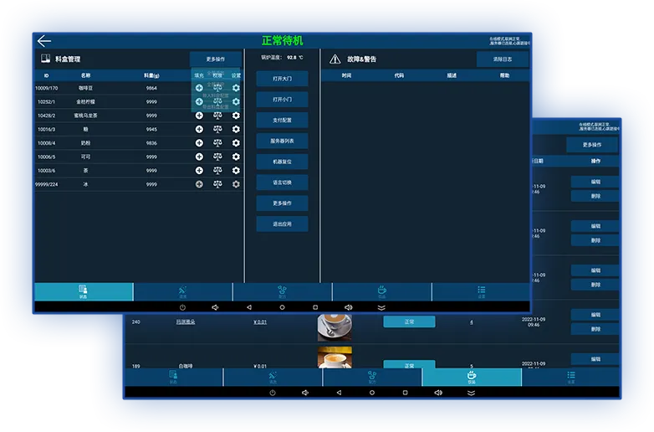
Task: Select the active status tab in front window
Action: point(84,291)
